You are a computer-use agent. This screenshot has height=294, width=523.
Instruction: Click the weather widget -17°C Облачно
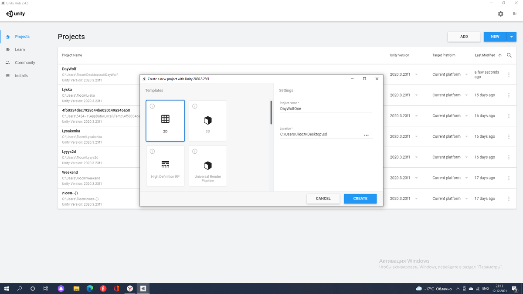coord(434,289)
